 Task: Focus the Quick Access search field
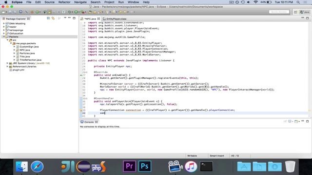point(279,12)
